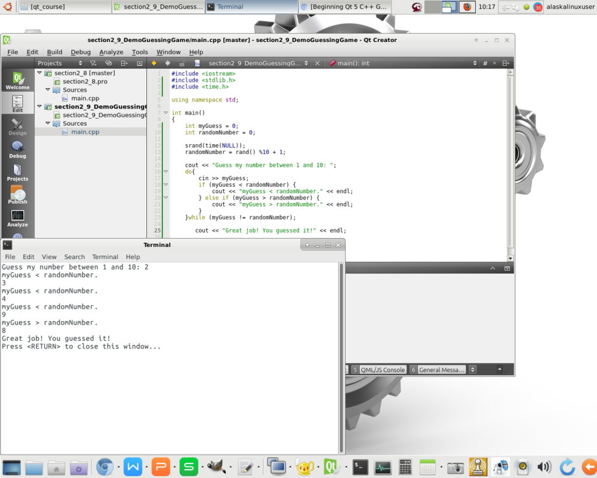The image size is (597, 478).
Task: Open the Projects mode icon
Action: coord(17,172)
